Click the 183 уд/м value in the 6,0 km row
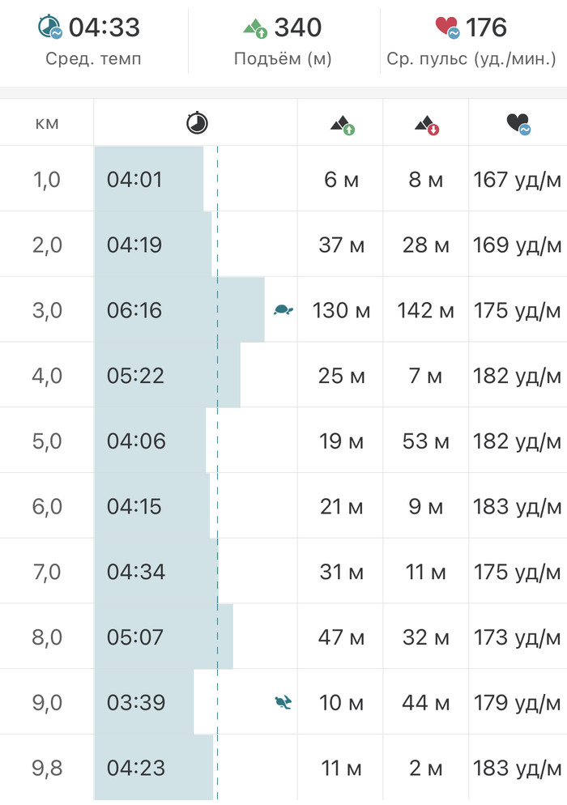567x805 pixels. click(x=518, y=506)
